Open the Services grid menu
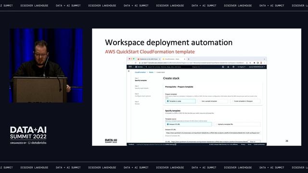 pyautogui.click(x=139, y=67)
